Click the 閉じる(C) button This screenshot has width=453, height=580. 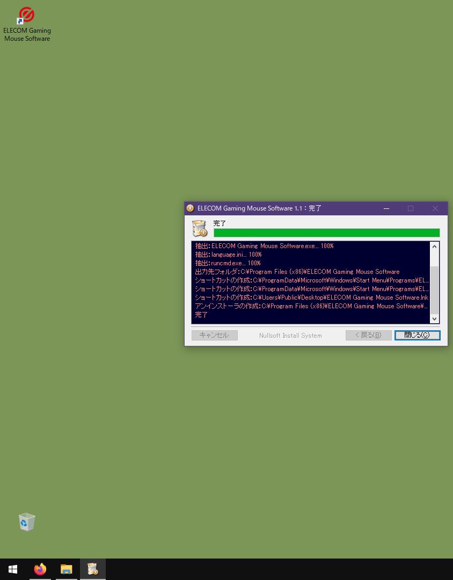[x=417, y=335]
